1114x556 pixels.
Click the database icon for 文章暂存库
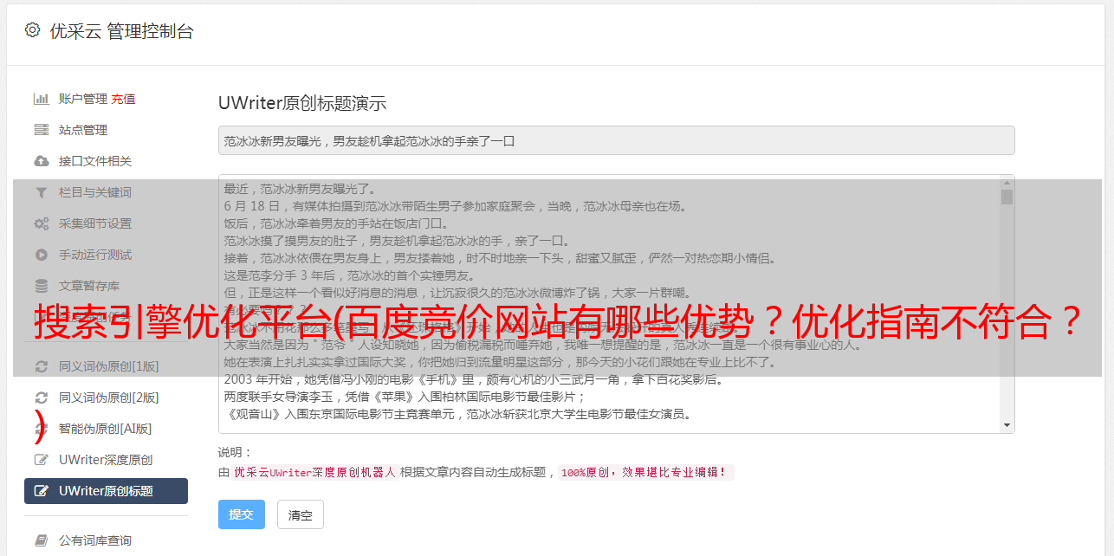coord(41,286)
